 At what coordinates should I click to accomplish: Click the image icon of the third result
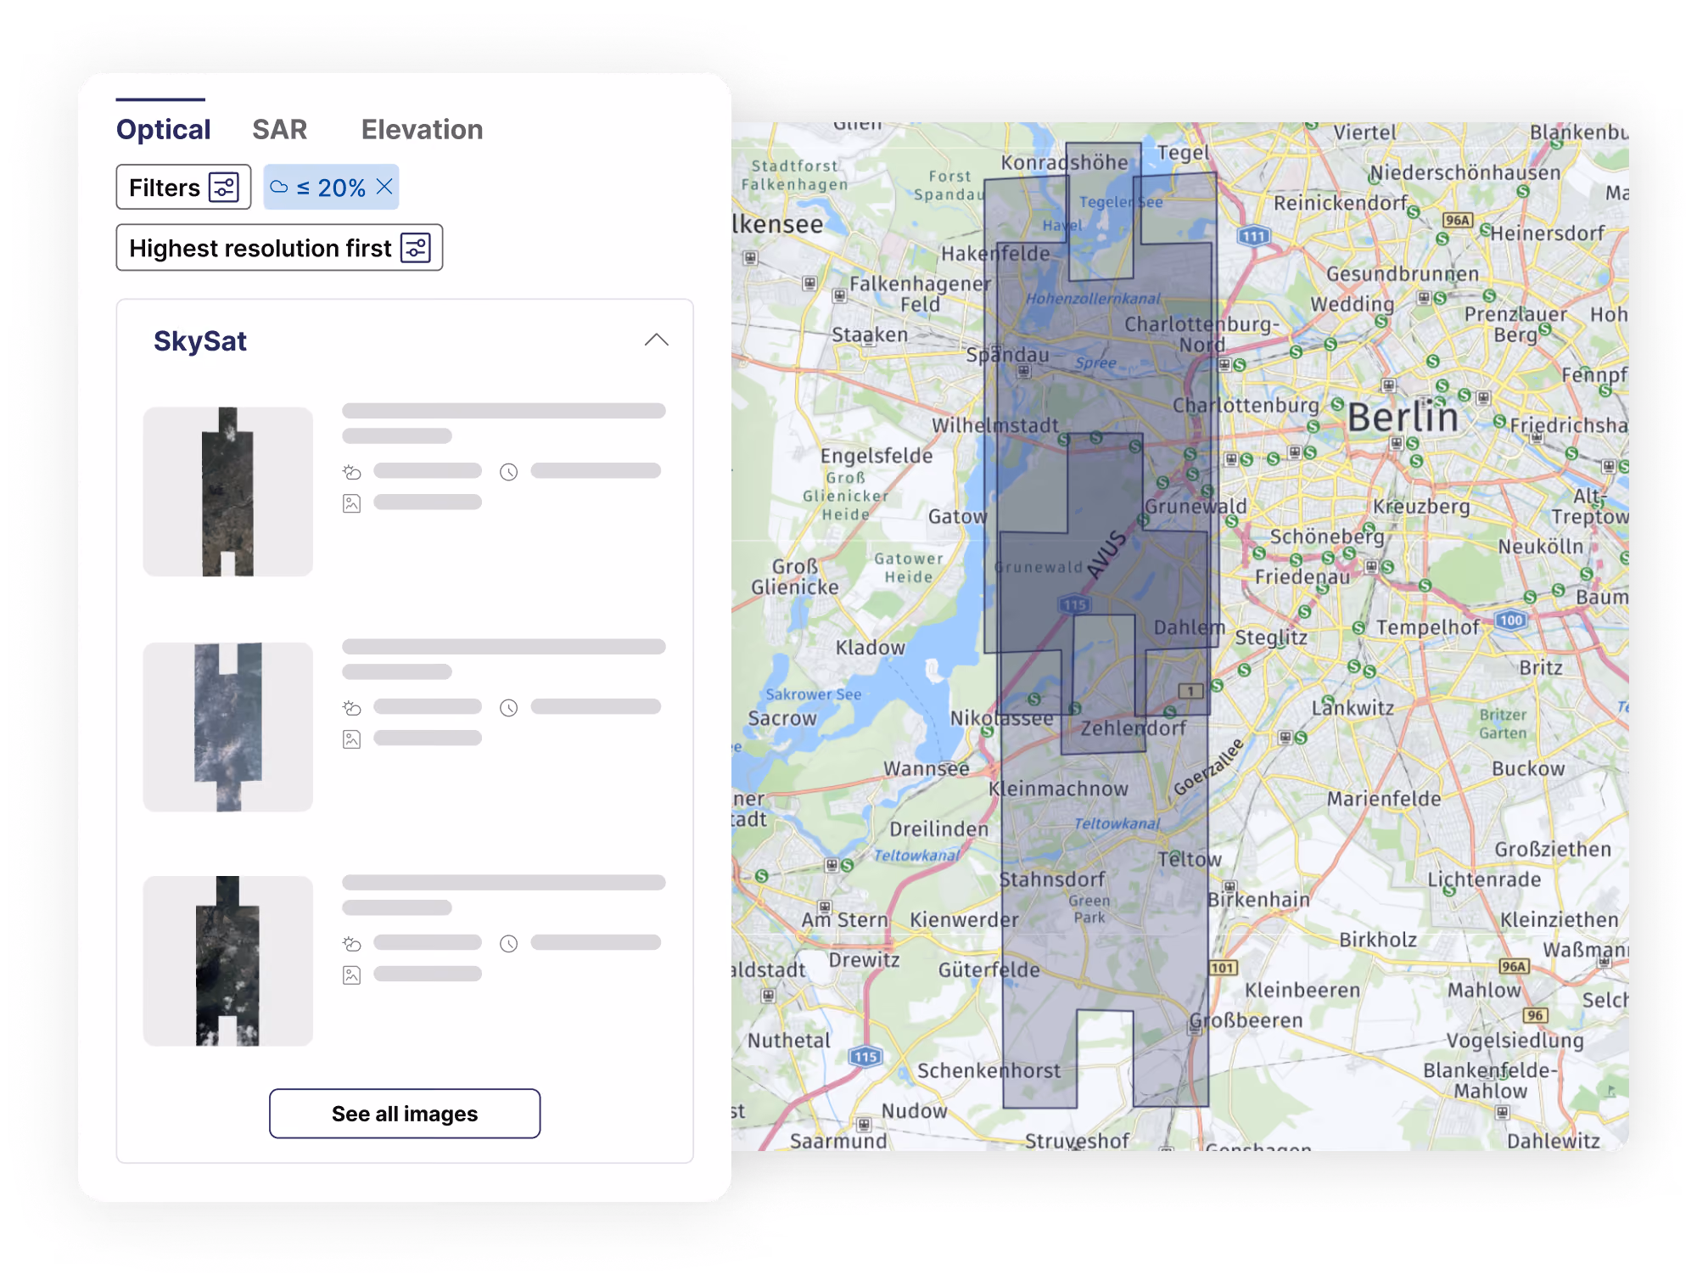click(351, 975)
